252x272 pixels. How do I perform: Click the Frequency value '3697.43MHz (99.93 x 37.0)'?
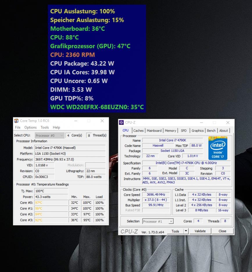tap(70, 160)
